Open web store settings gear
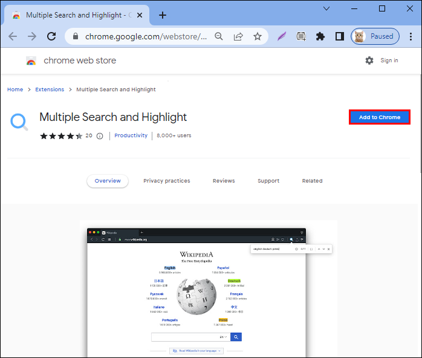 (369, 60)
